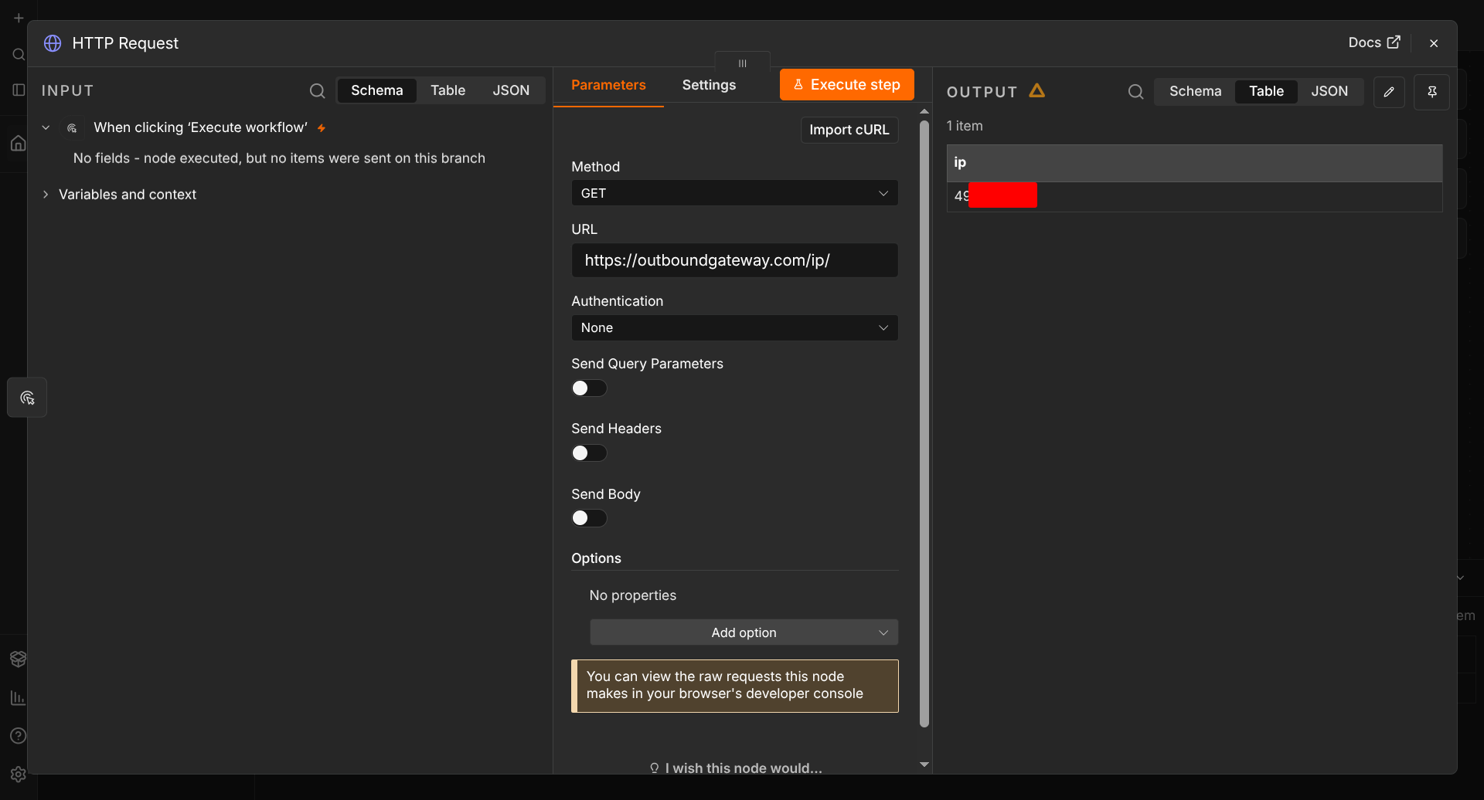Screen dimensions: 1484x800
Task: Click the URL input field
Action: click(734, 260)
